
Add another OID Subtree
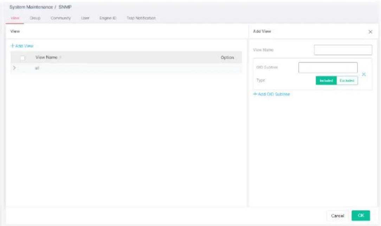(x=272, y=94)
